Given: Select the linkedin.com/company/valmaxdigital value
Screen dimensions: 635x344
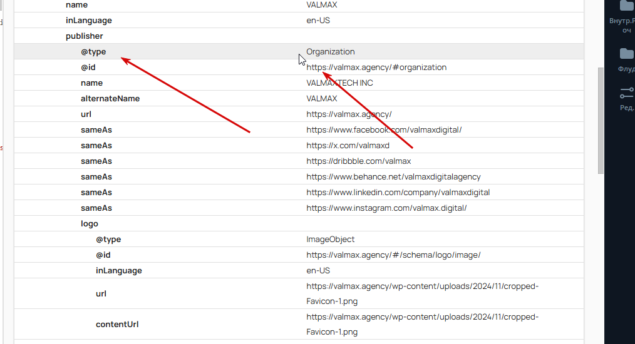Looking at the screenshot, I should point(398,192).
